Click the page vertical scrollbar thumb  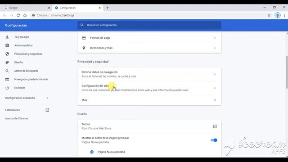(287, 72)
